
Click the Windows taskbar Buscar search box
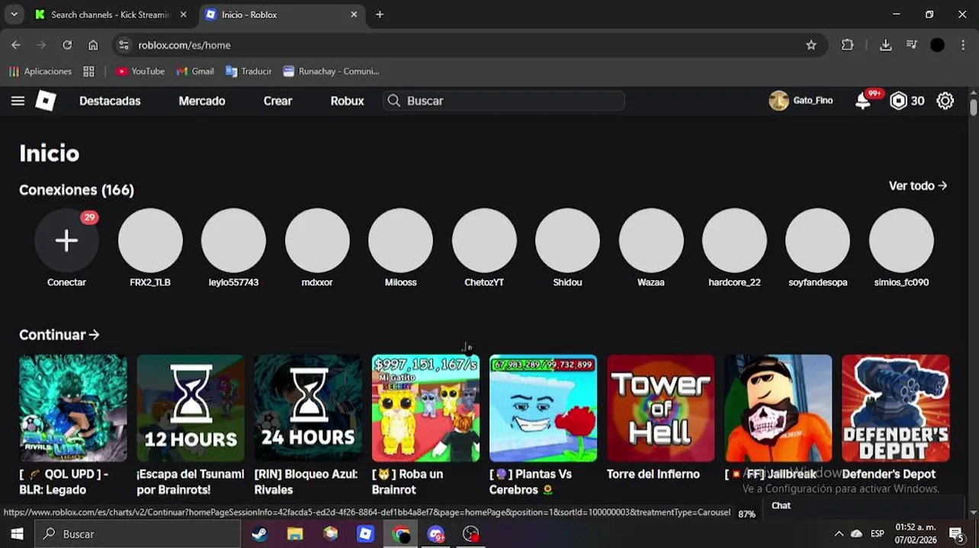coord(137,534)
